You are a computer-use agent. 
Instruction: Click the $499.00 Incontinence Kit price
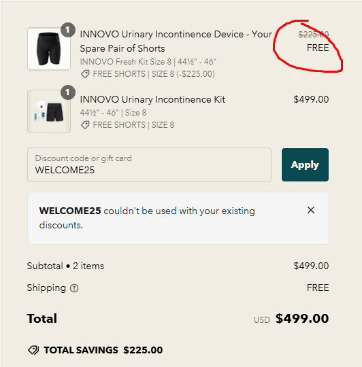[311, 99]
